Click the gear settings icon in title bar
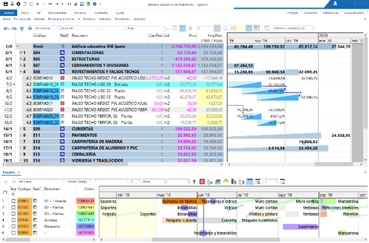Screen dimensions: 369x243 pos(18,4)
